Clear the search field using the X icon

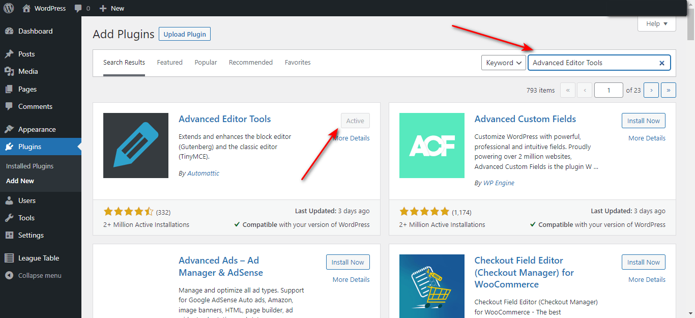pos(661,63)
